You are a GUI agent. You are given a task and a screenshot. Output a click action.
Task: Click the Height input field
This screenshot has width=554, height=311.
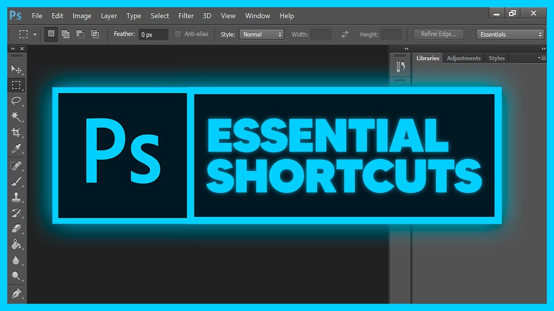pos(391,35)
